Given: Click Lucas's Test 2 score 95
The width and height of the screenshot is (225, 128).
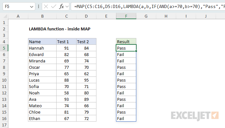Looking at the screenshot, I should point(86,80).
